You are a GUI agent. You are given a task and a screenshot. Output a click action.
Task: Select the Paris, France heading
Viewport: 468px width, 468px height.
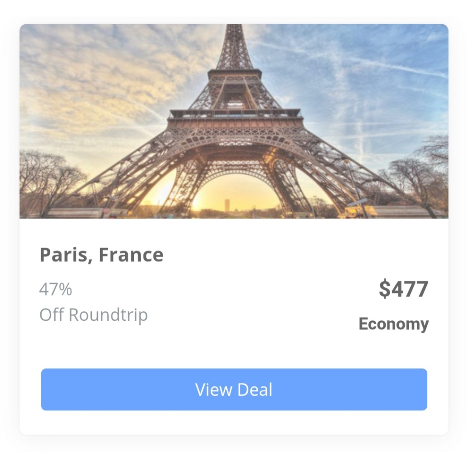pos(101,255)
